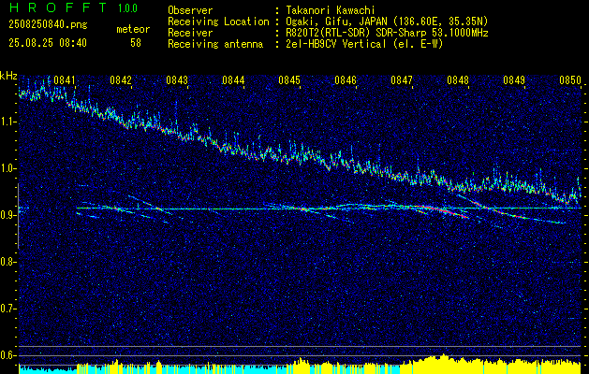The width and height of the screenshot is (589, 374).
Task: Click the 0841 time marker
Action: click(x=65, y=80)
